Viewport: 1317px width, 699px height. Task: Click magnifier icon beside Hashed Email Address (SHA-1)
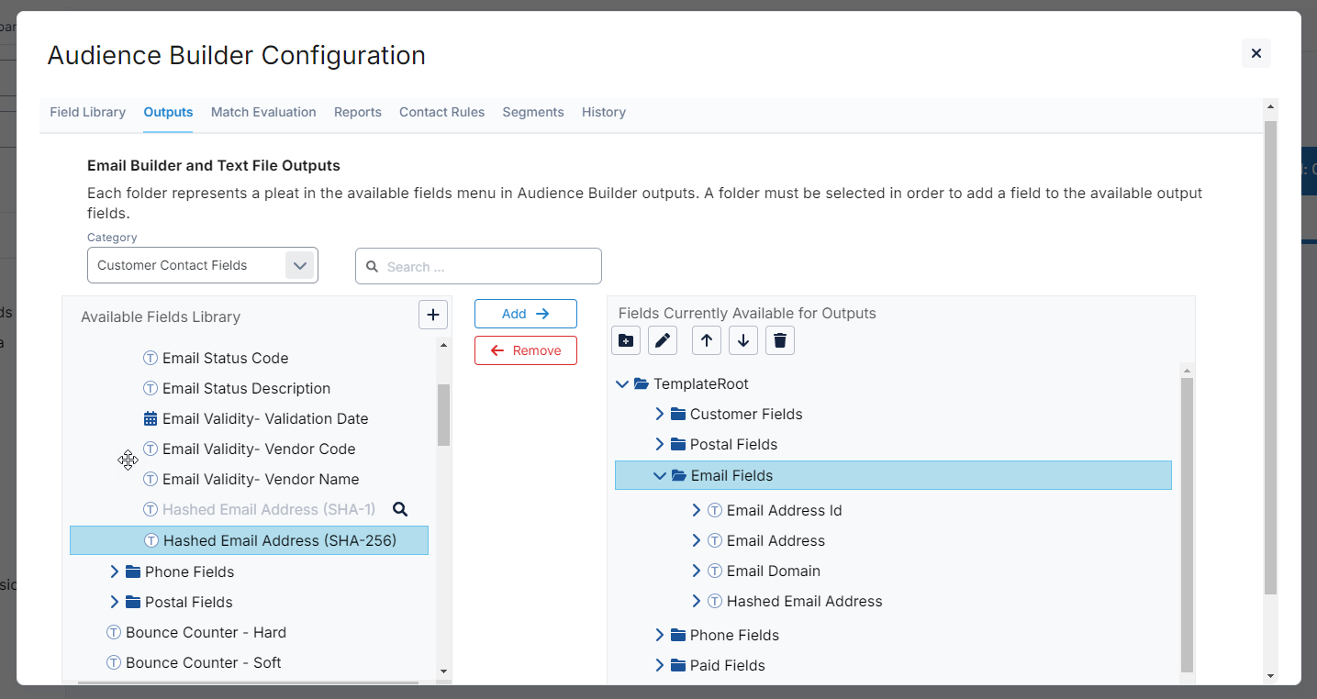pos(400,509)
